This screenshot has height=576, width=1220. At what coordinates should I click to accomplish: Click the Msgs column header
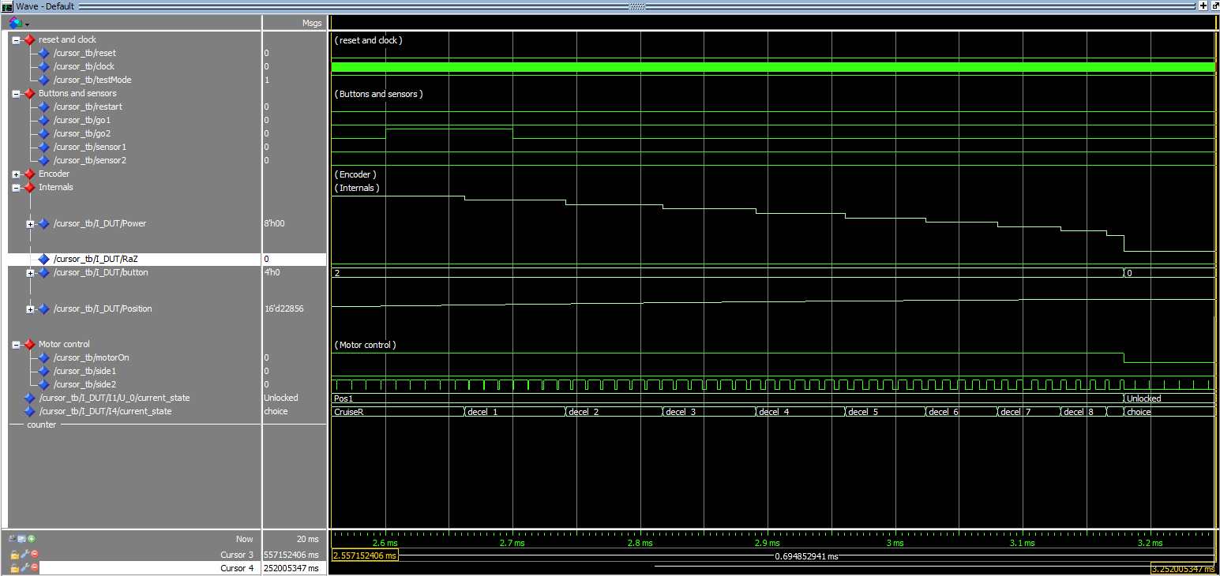(x=312, y=23)
